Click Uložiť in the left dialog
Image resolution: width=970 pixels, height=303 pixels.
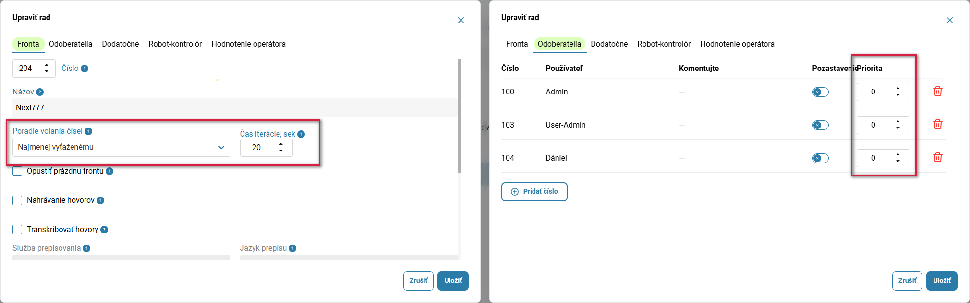[x=453, y=281]
